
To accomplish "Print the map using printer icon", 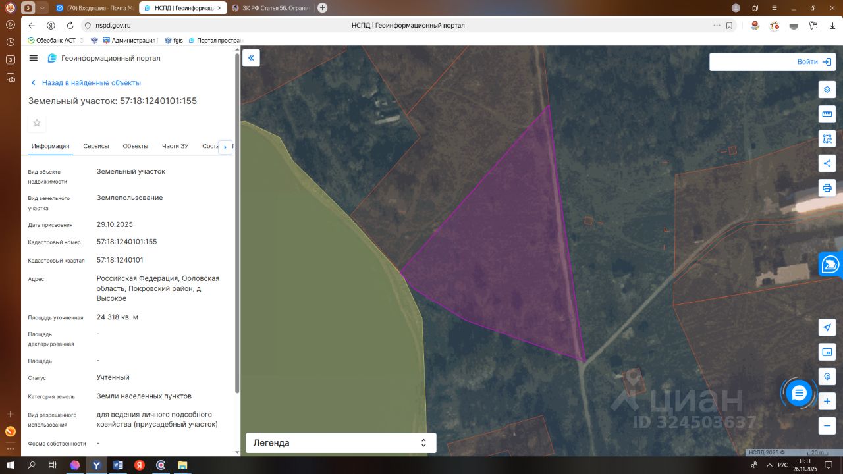I will (827, 188).
